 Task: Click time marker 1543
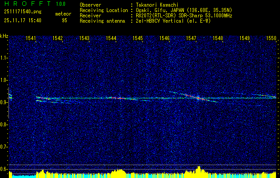[84, 38]
